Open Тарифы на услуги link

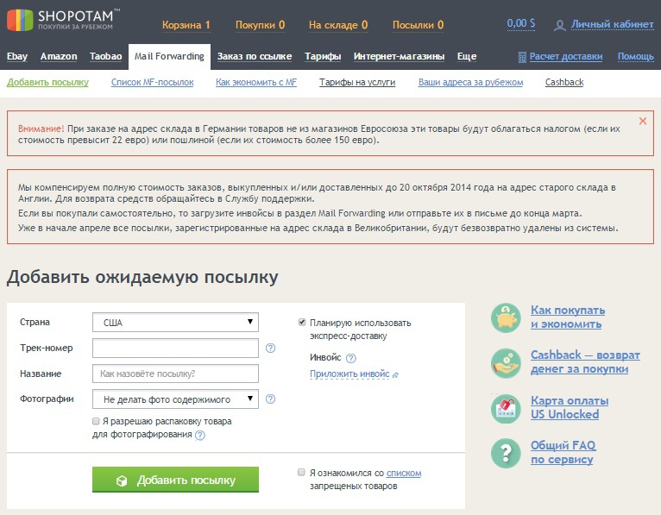[x=357, y=82]
